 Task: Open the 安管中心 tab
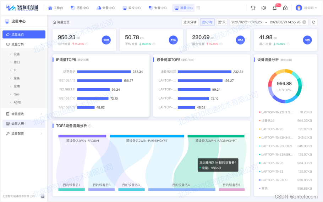tap(158, 8)
